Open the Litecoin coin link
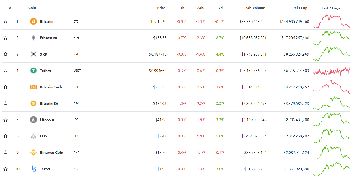 [47, 120]
